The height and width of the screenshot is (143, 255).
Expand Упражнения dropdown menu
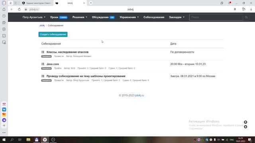(x=129, y=17)
